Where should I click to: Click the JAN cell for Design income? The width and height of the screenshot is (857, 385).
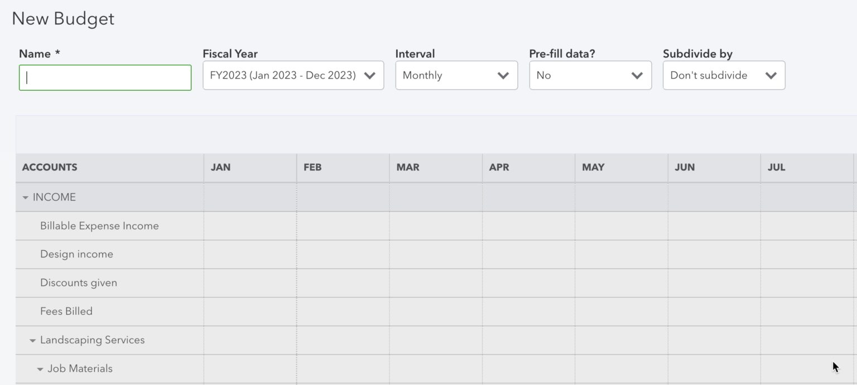point(249,254)
